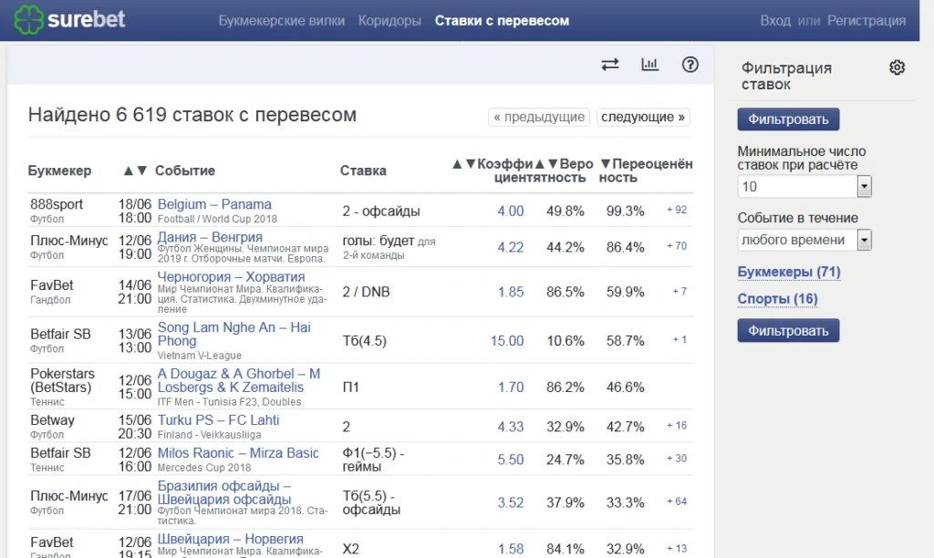Open the Событие в течение dropdown
Viewport: 934px width, 558px height.
pyautogui.click(x=804, y=240)
